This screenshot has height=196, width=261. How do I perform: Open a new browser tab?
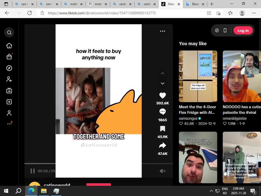(x=212, y=4)
